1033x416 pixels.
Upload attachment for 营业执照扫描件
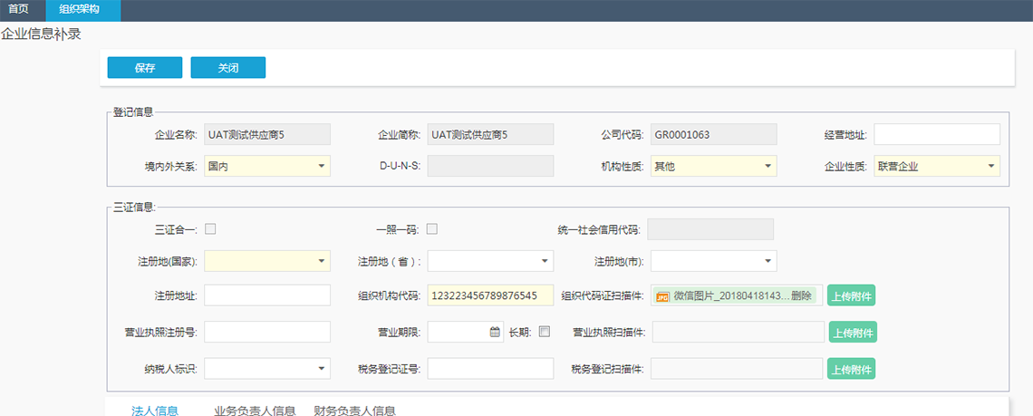(852, 333)
